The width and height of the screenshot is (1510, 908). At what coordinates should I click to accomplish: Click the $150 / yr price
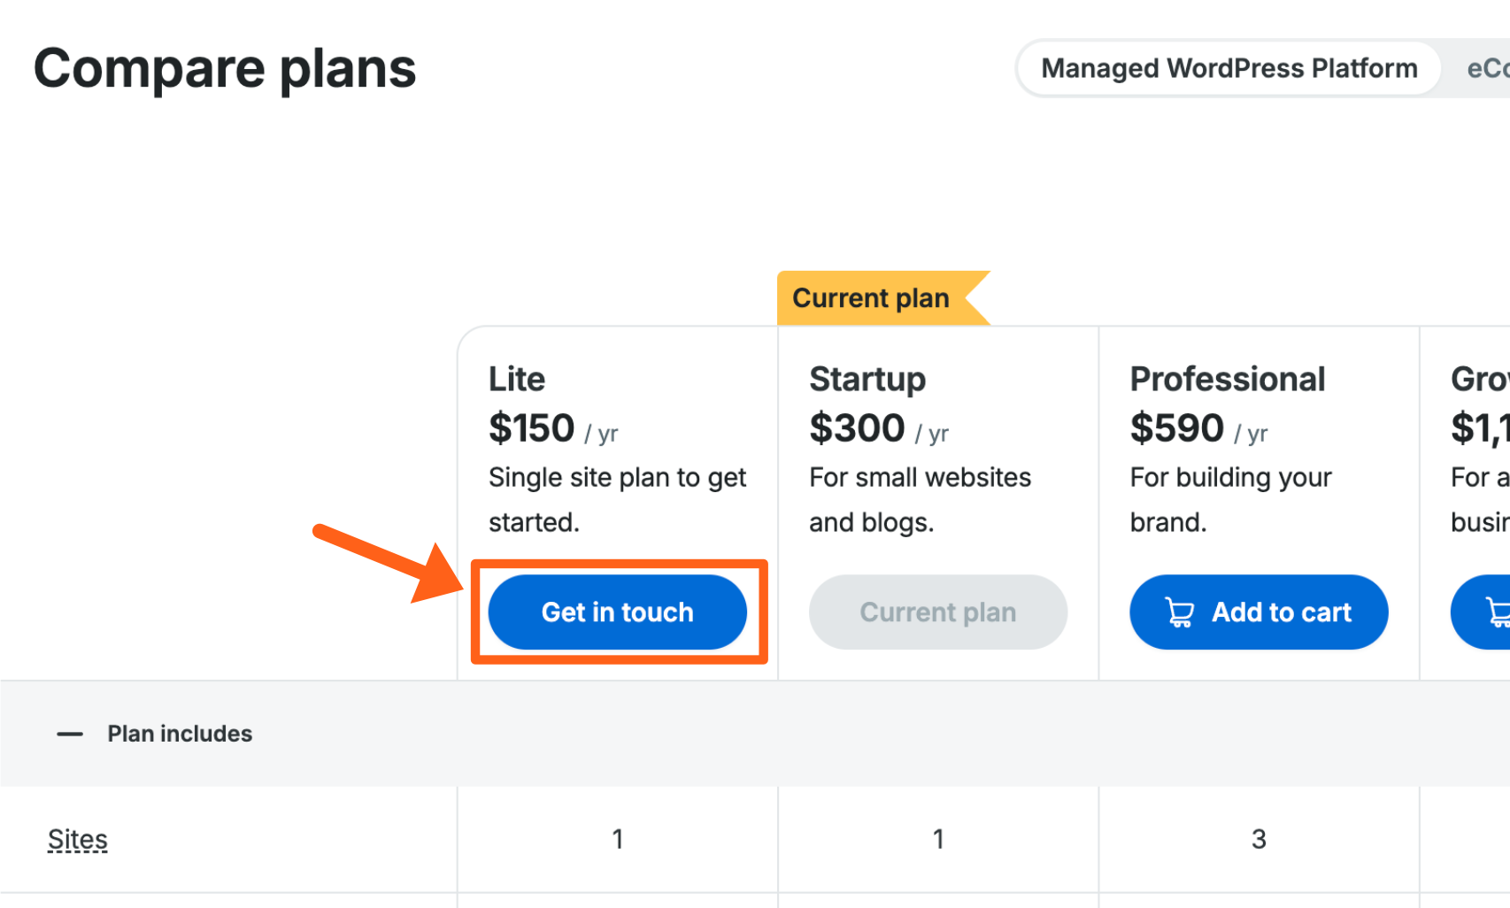[x=552, y=429]
